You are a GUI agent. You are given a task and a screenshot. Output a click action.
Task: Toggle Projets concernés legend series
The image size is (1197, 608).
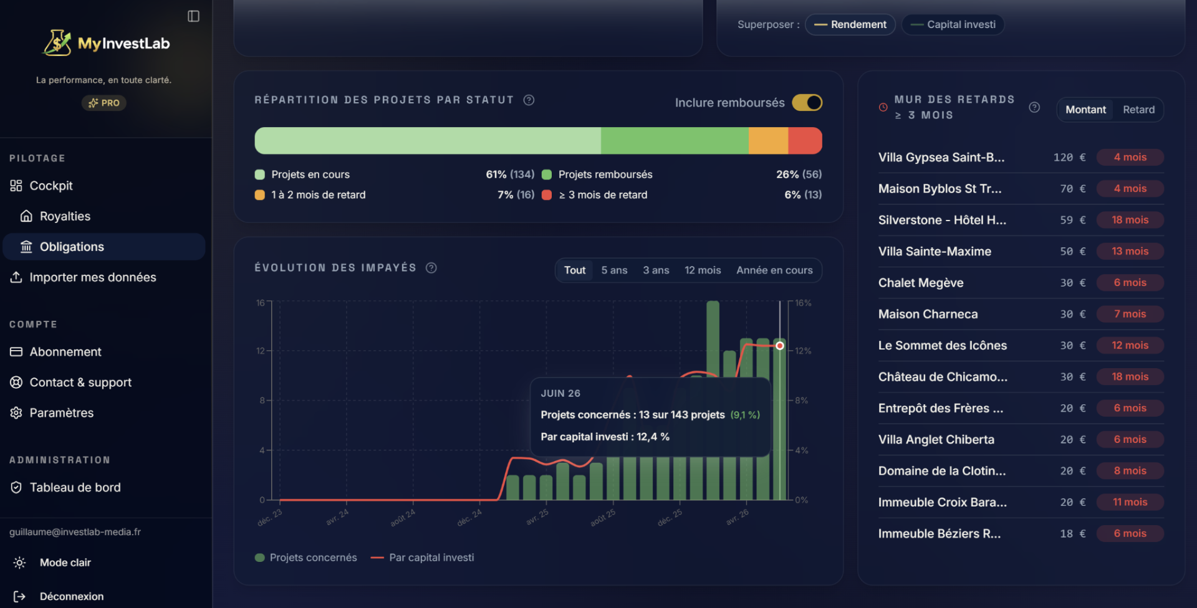[306, 558]
